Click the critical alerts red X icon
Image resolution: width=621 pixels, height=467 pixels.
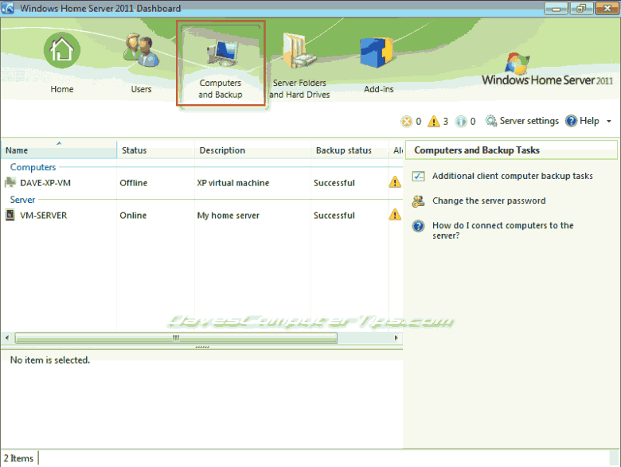point(406,122)
